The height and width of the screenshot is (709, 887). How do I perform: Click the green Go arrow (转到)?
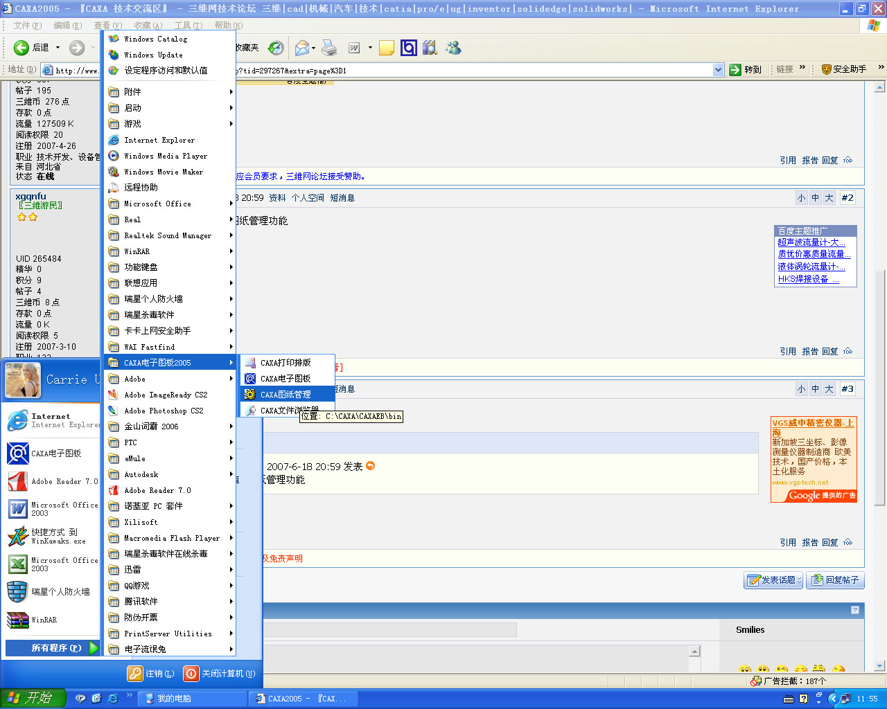coord(735,69)
